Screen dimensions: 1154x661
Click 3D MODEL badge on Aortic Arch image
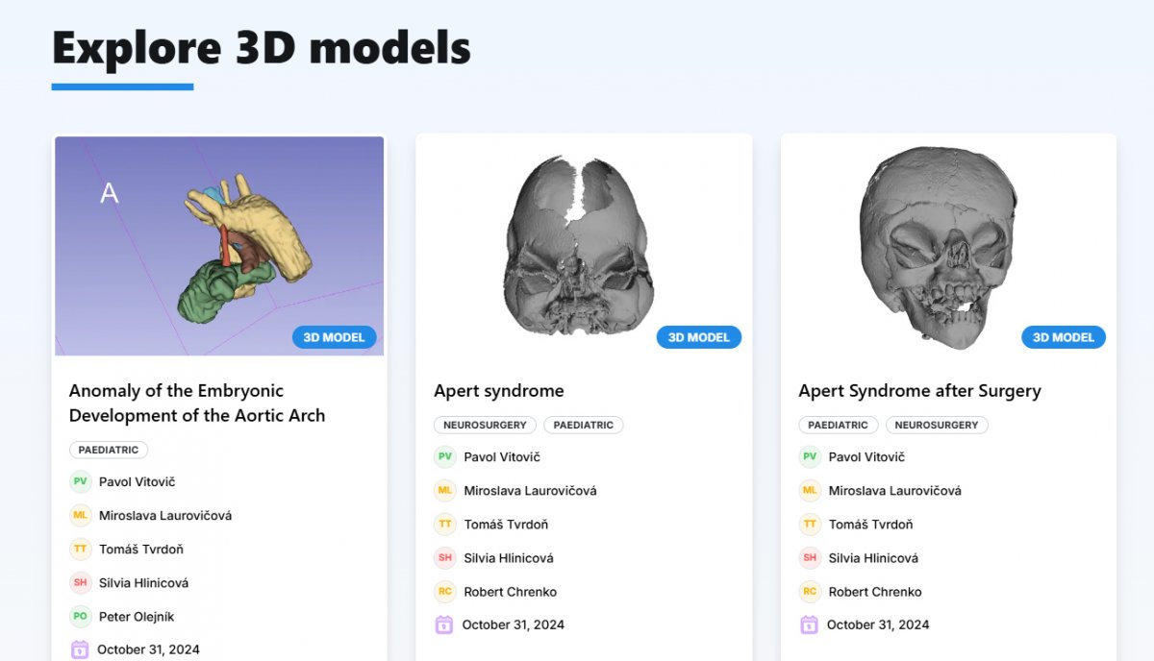pyautogui.click(x=334, y=337)
